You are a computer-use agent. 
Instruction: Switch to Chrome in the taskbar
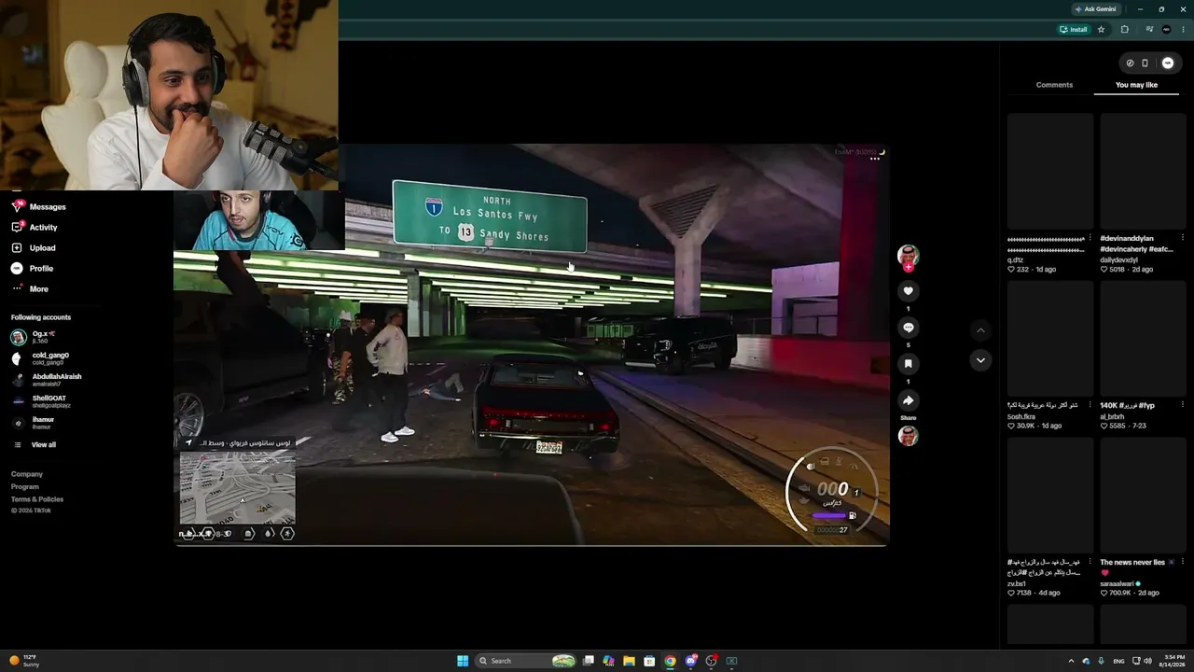point(670,661)
